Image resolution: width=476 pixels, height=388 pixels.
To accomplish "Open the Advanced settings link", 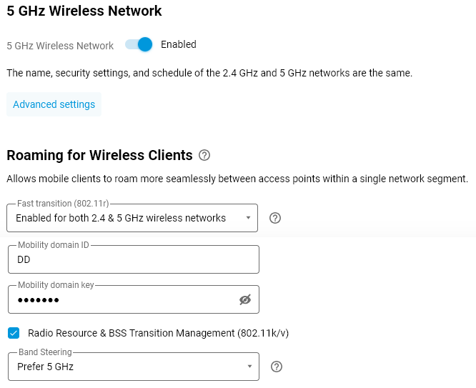I will coord(54,104).
